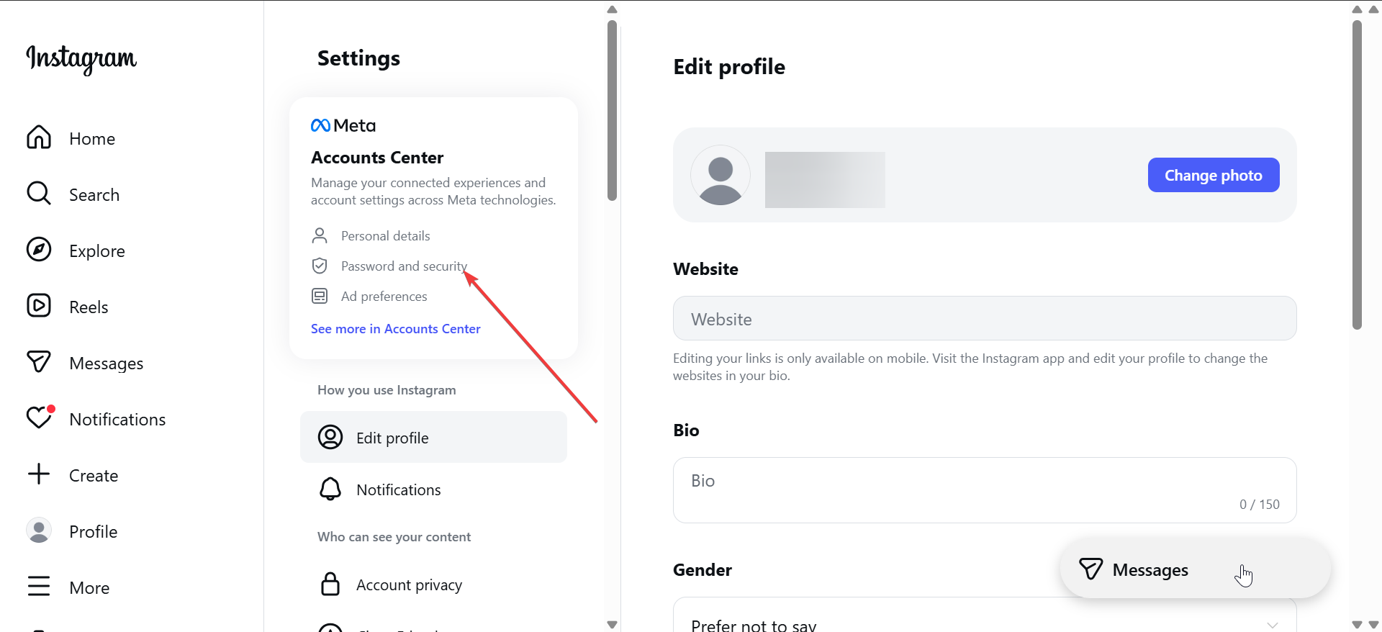Screen dimensions: 1382x632
Task: Click the Search magnifier icon
Action: click(x=39, y=194)
